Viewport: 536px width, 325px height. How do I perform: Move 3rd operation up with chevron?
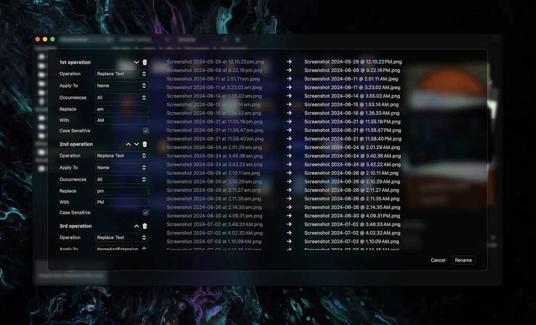tap(137, 226)
